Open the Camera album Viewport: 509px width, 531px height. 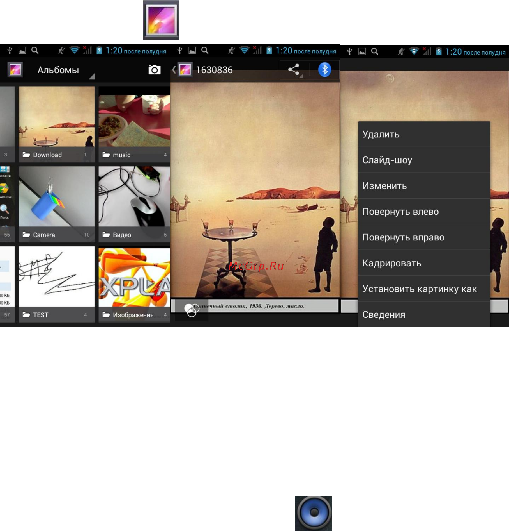57,204
